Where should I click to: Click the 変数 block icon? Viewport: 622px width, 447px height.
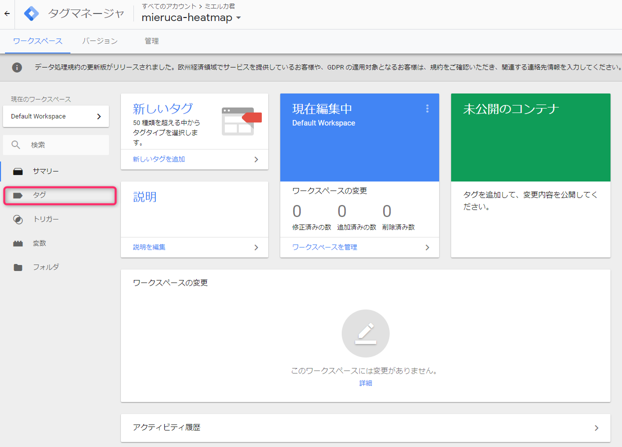[18, 243]
